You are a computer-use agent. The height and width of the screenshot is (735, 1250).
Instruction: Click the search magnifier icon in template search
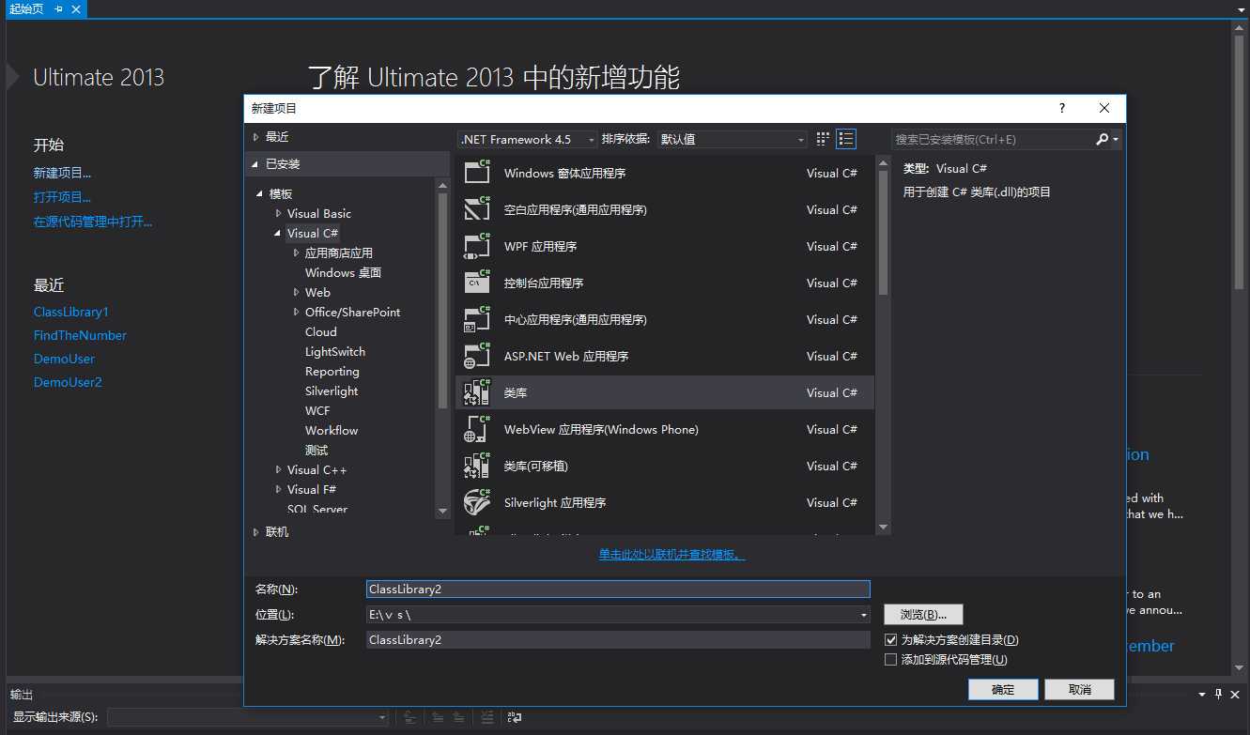tap(1103, 139)
